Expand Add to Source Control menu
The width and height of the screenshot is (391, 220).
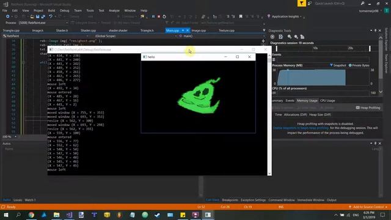[x=368, y=207]
